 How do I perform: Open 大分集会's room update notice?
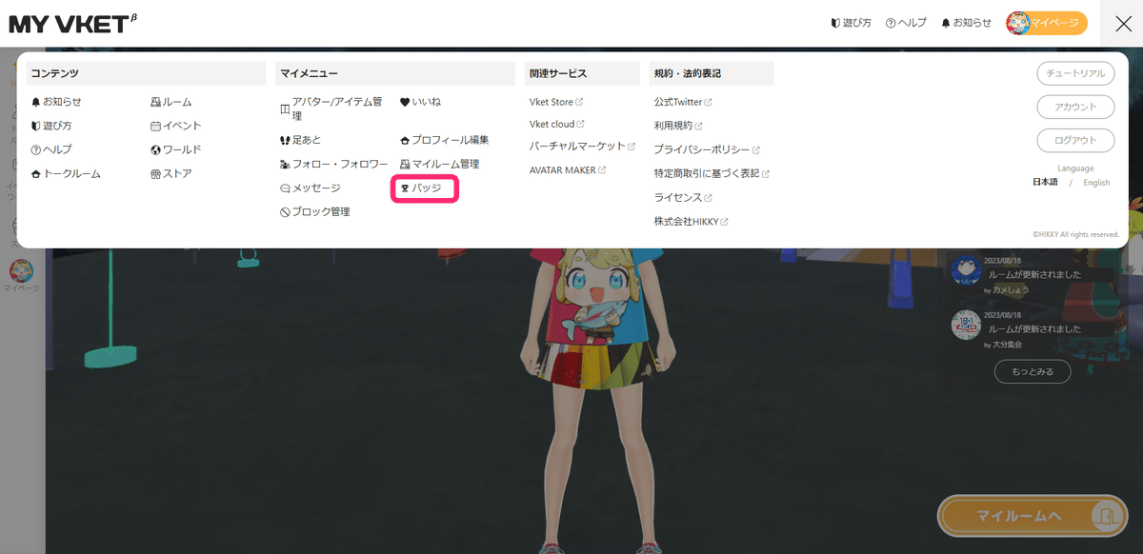point(1033,329)
